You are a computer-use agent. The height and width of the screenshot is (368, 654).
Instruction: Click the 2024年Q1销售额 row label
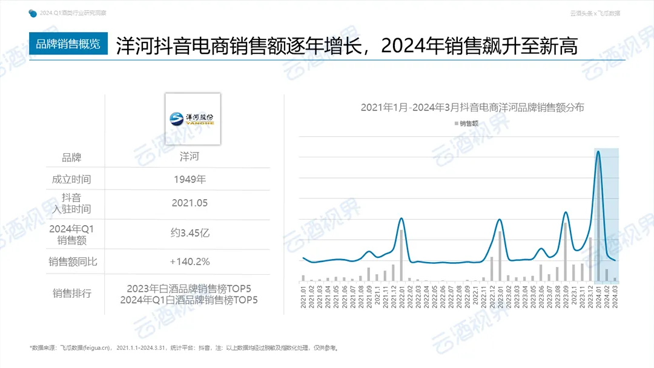[x=71, y=234]
